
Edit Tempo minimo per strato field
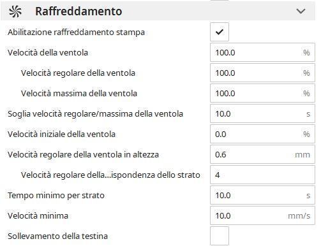[x=262, y=195]
